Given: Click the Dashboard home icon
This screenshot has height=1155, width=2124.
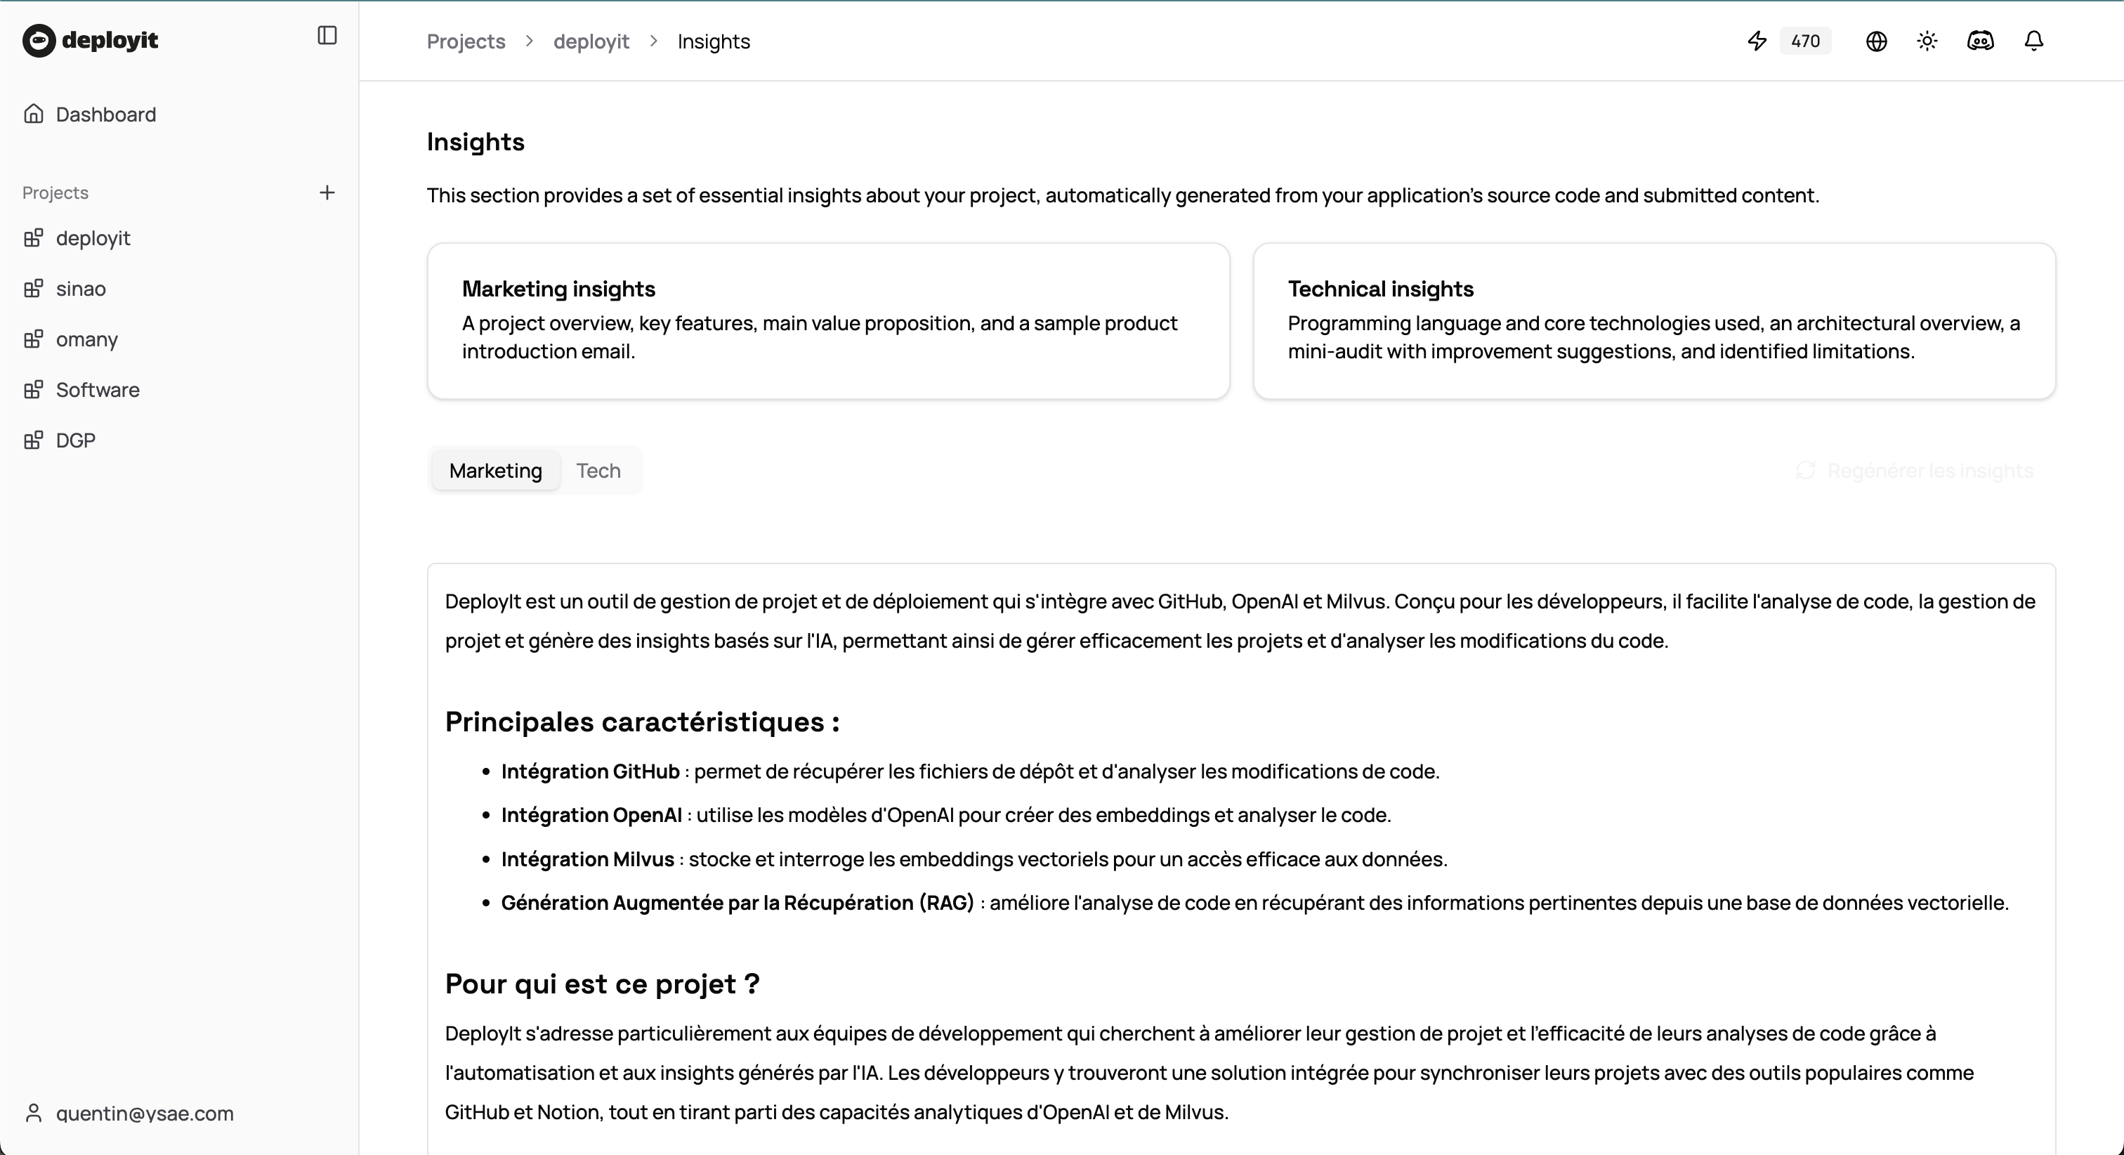Looking at the screenshot, I should point(34,113).
